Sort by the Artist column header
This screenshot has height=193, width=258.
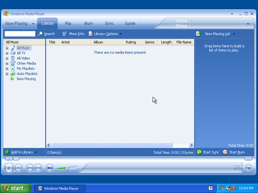(74, 42)
